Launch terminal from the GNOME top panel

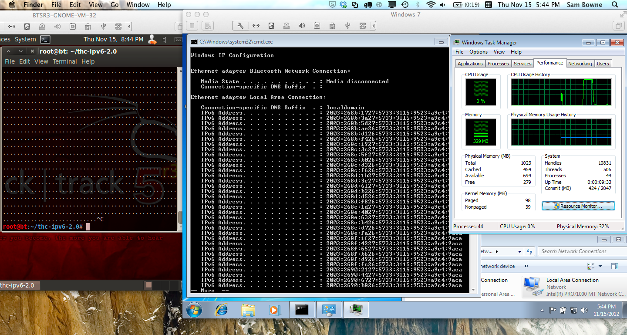tap(45, 40)
